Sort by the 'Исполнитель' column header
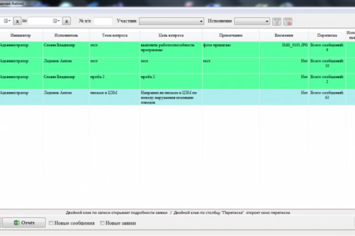The image size is (355, 236). tap(66, 35)
